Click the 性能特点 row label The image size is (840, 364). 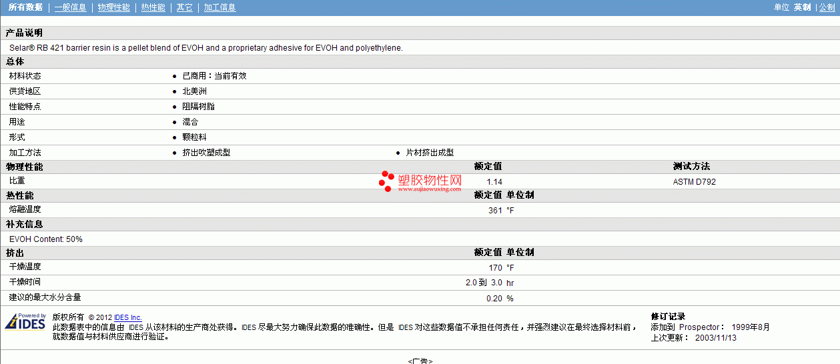click(x=25, y=107)
